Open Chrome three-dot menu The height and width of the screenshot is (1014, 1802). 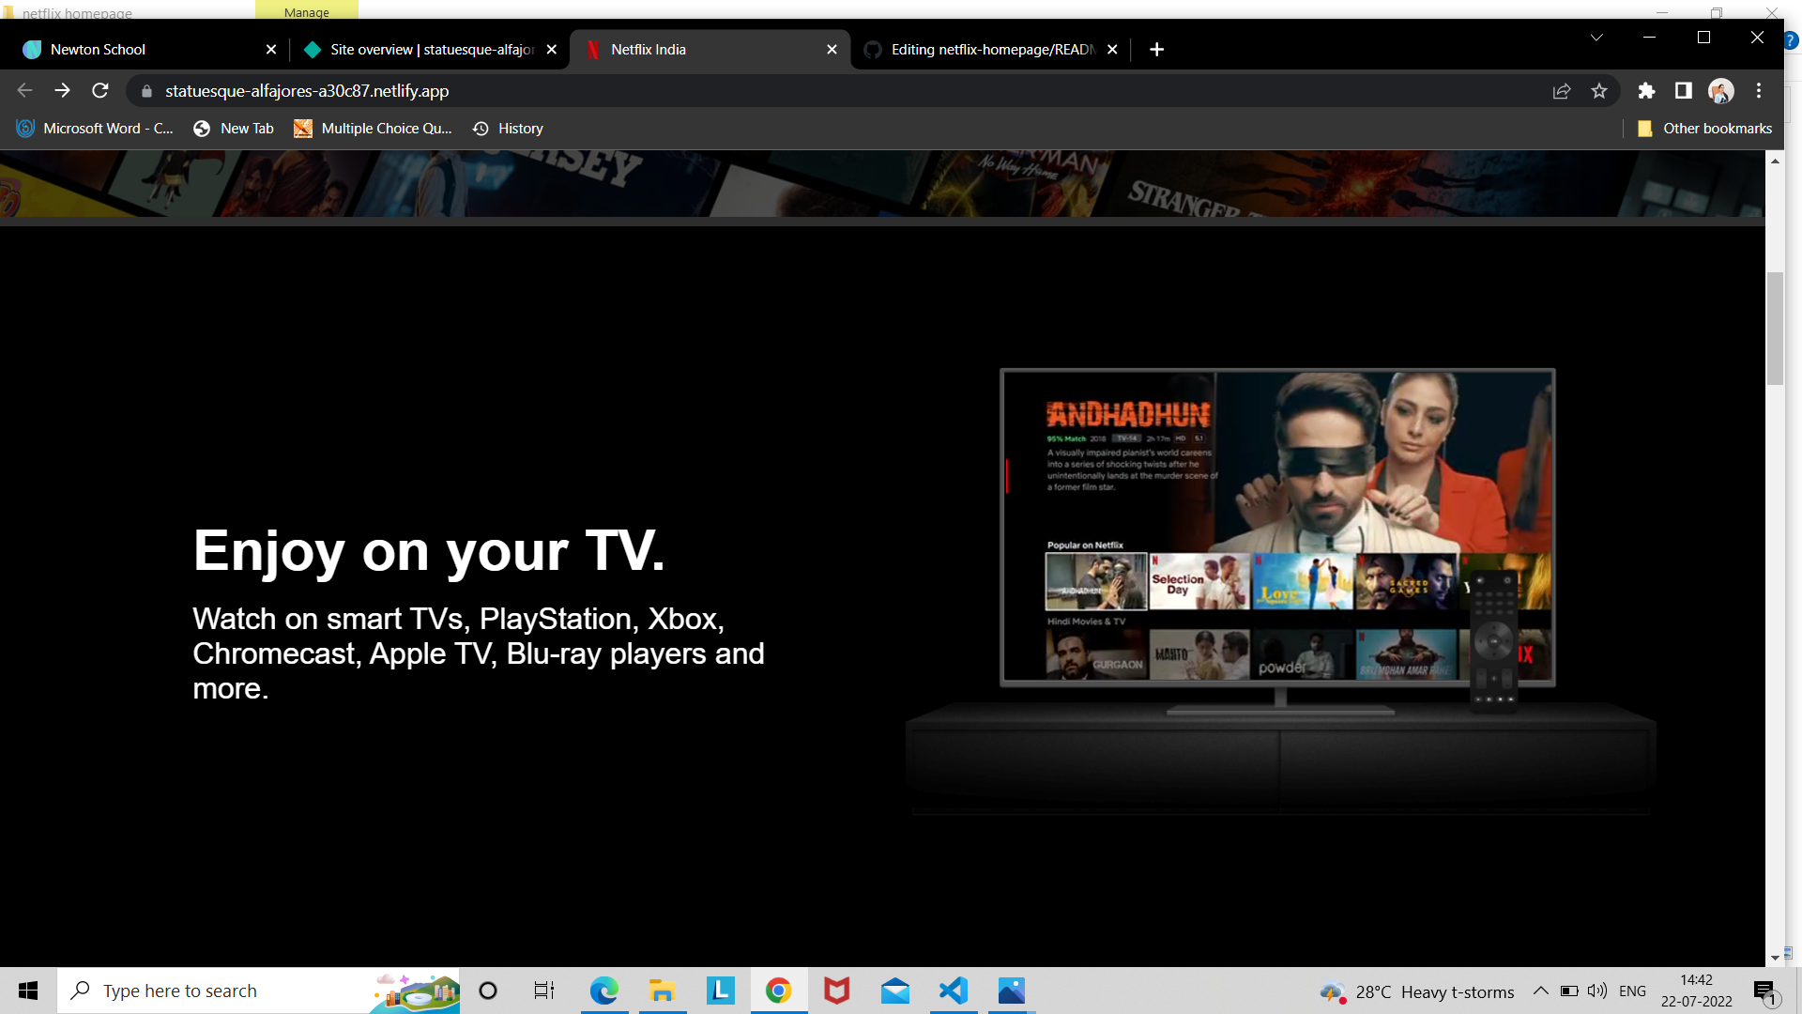(1759, 91)
